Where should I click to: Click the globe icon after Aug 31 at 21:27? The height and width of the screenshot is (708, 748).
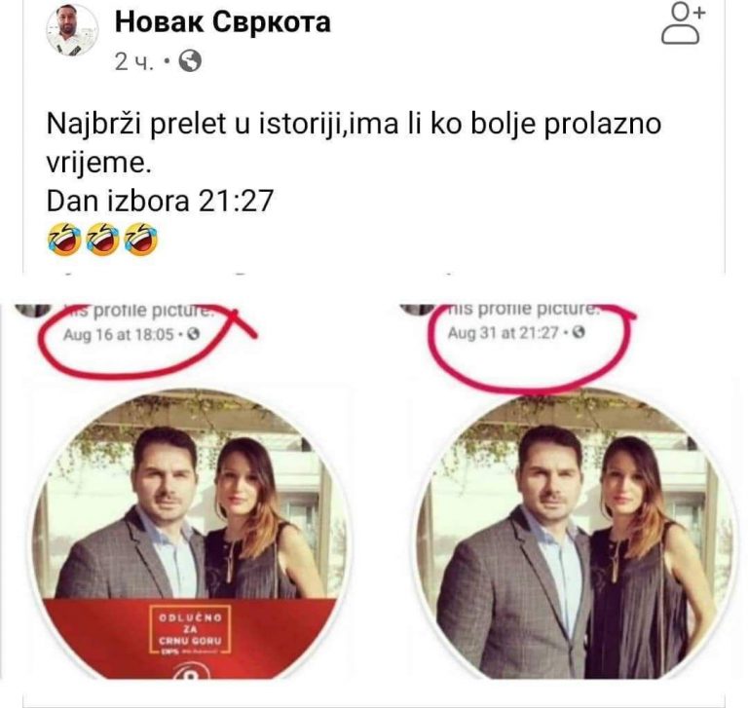pos(579,331)
